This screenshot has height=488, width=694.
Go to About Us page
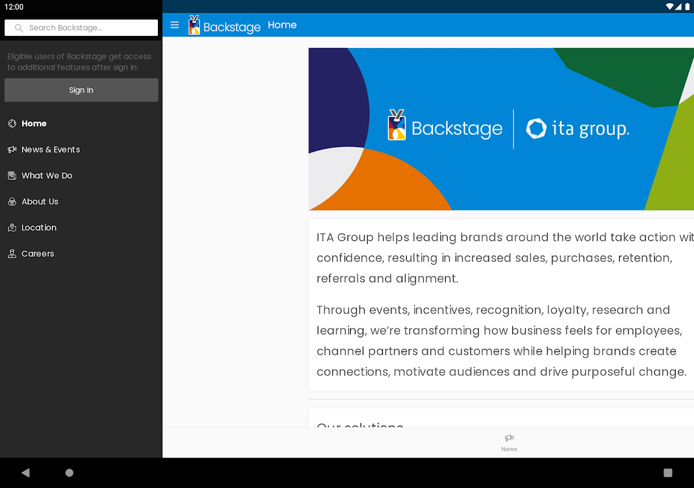(x=81, y=201)
